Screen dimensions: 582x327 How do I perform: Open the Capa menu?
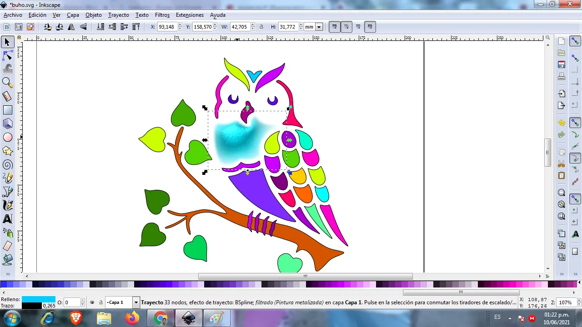point(73,15)
